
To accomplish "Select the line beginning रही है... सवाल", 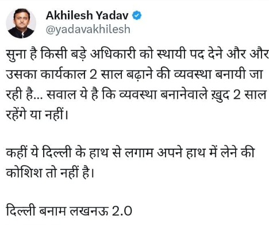I will point(136,95).
